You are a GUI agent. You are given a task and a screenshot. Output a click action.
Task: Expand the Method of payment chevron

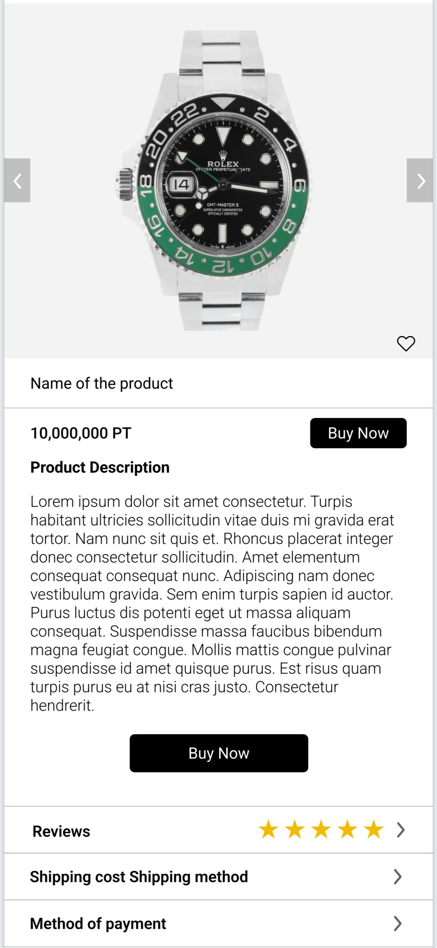(x=397, y=924)
